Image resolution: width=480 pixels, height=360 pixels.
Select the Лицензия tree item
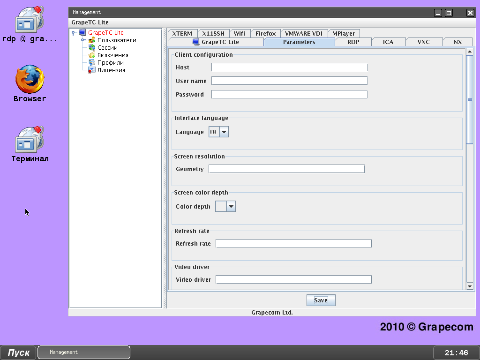pyautogui.click(x=111, y=70)
